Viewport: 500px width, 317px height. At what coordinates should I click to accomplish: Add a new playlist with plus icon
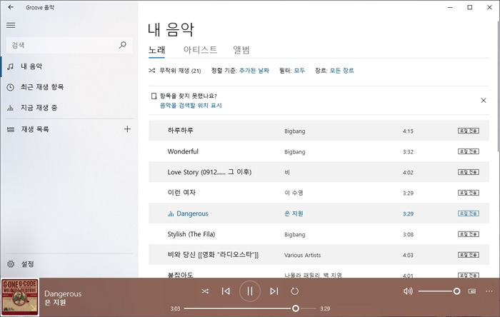coord(127,129)
